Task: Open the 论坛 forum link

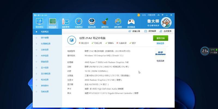Action: point(144,15)
